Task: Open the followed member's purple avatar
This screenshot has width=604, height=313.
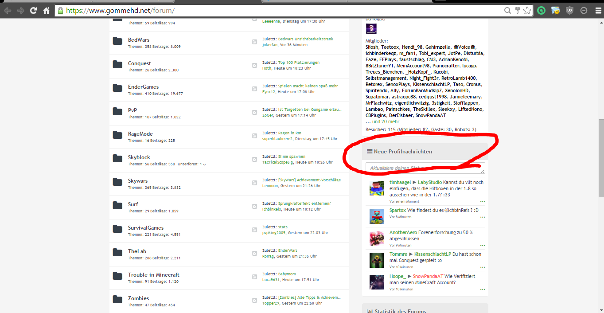Action: [x=371, y=29]
